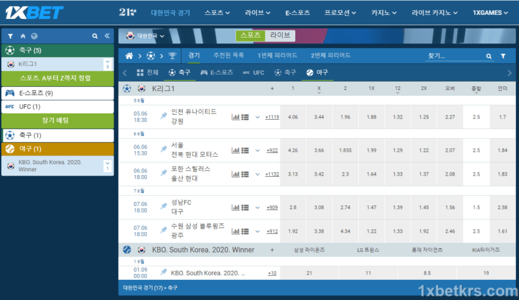The height and width of the screenshot is (300, 519).
Task: Click the K리그1 header soccer ball icon
Action: tap(127, 89)
